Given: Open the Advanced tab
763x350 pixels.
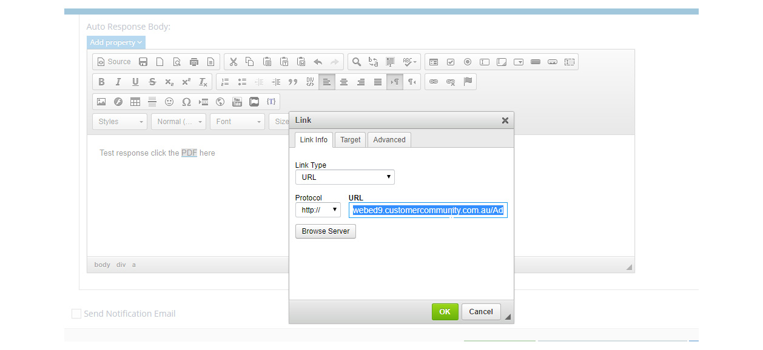Looking at the screenshot, I should (x=389, y=139).
